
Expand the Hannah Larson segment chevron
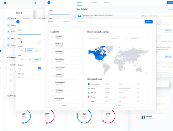pos(77,100)
